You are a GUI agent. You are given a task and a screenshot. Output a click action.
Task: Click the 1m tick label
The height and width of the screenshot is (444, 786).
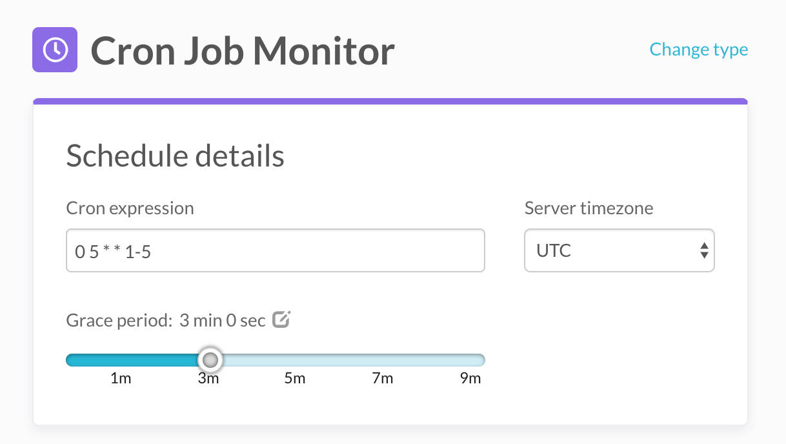point(122,378)
